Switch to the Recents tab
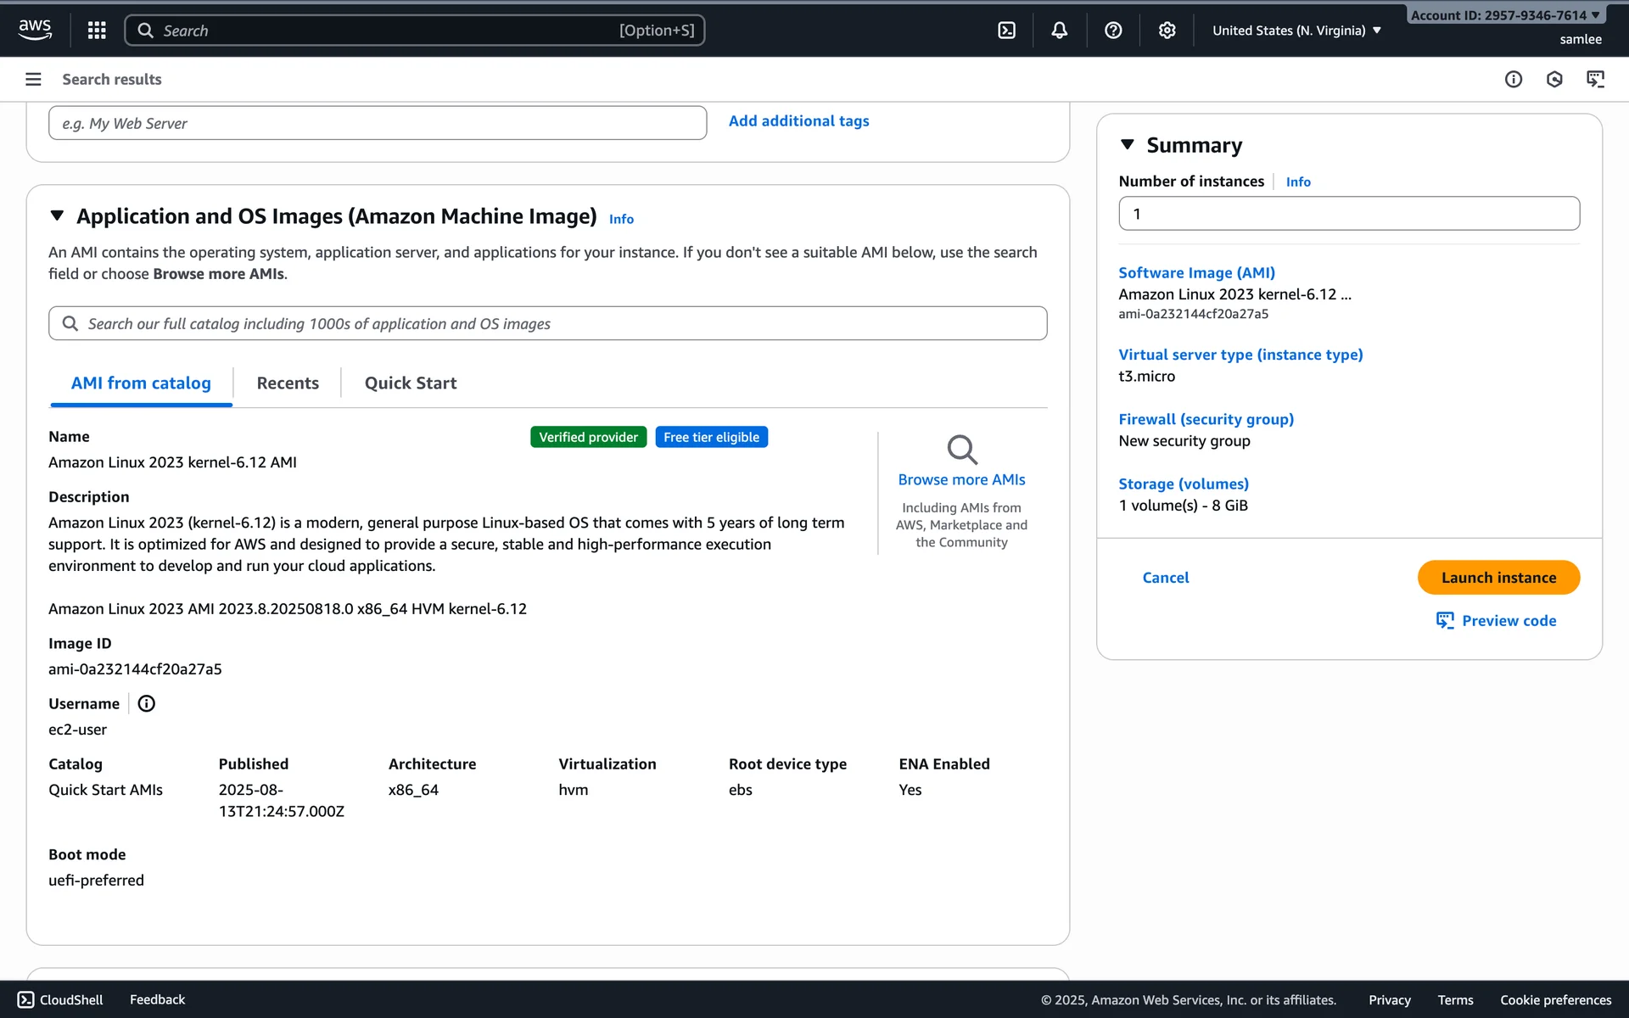 pyautogui.click(x=288, y=383)
